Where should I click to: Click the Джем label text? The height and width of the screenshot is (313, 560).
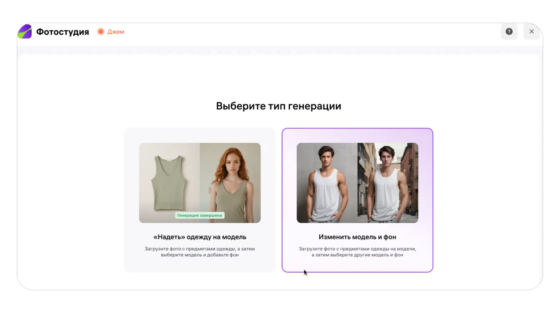point(116,32)
